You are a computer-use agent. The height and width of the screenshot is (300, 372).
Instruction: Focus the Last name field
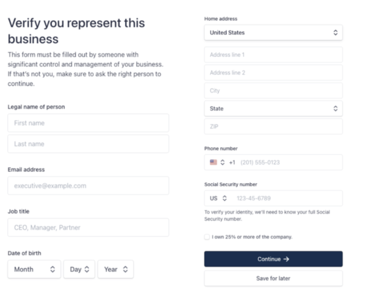[88, 144]
